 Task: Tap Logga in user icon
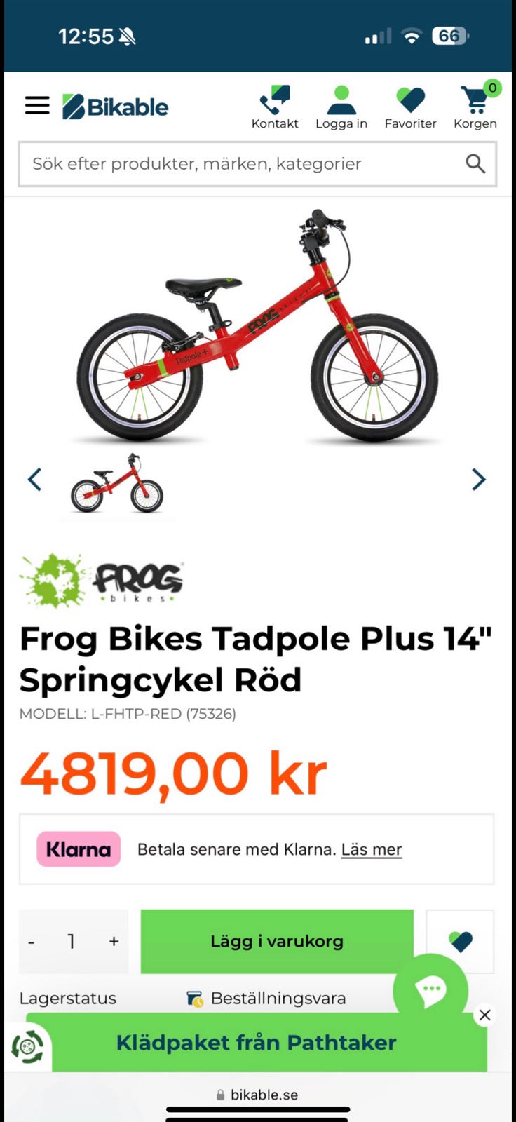coord(341,100)
